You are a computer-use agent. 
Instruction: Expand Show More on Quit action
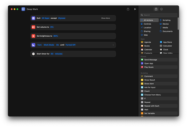click(x=106, y=18)
